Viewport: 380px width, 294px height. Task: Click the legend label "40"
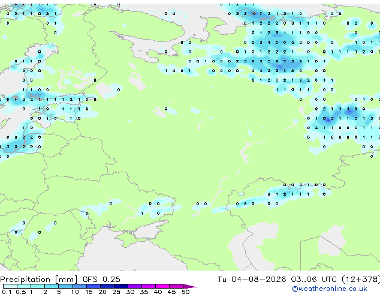tap(158, 292)
